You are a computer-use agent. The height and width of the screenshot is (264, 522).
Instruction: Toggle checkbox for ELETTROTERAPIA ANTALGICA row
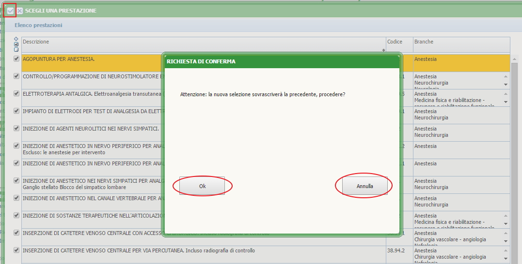(x=16, y=94)
